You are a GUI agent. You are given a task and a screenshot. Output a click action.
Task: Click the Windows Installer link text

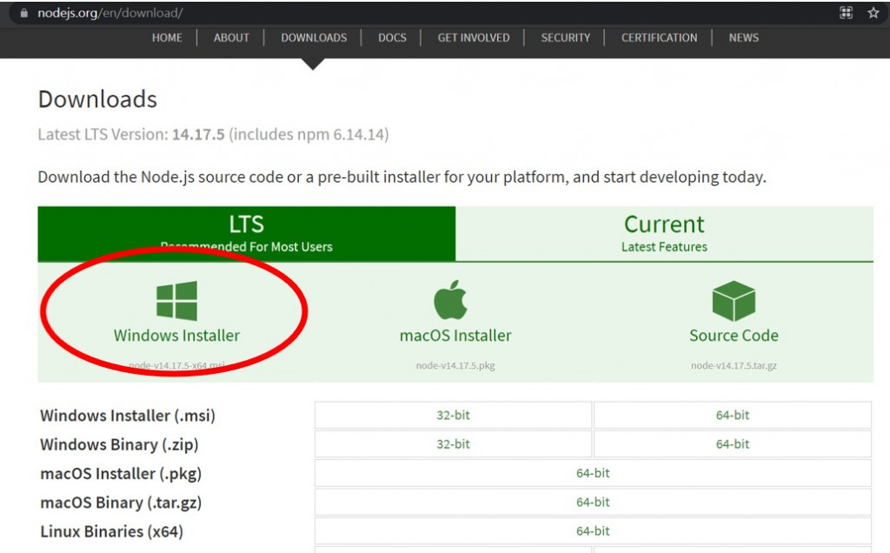(x=176, y=336)
